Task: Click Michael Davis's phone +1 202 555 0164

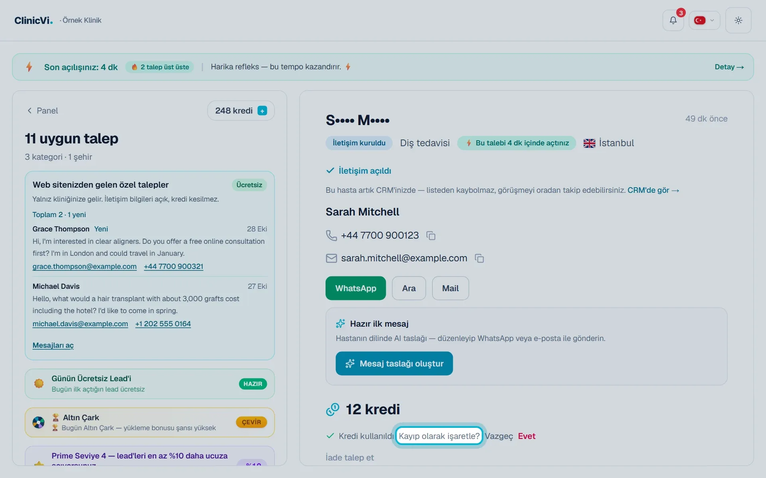Action: (163, 324)
